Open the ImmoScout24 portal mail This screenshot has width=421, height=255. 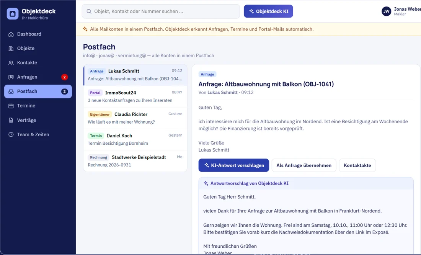pos(135,96)
